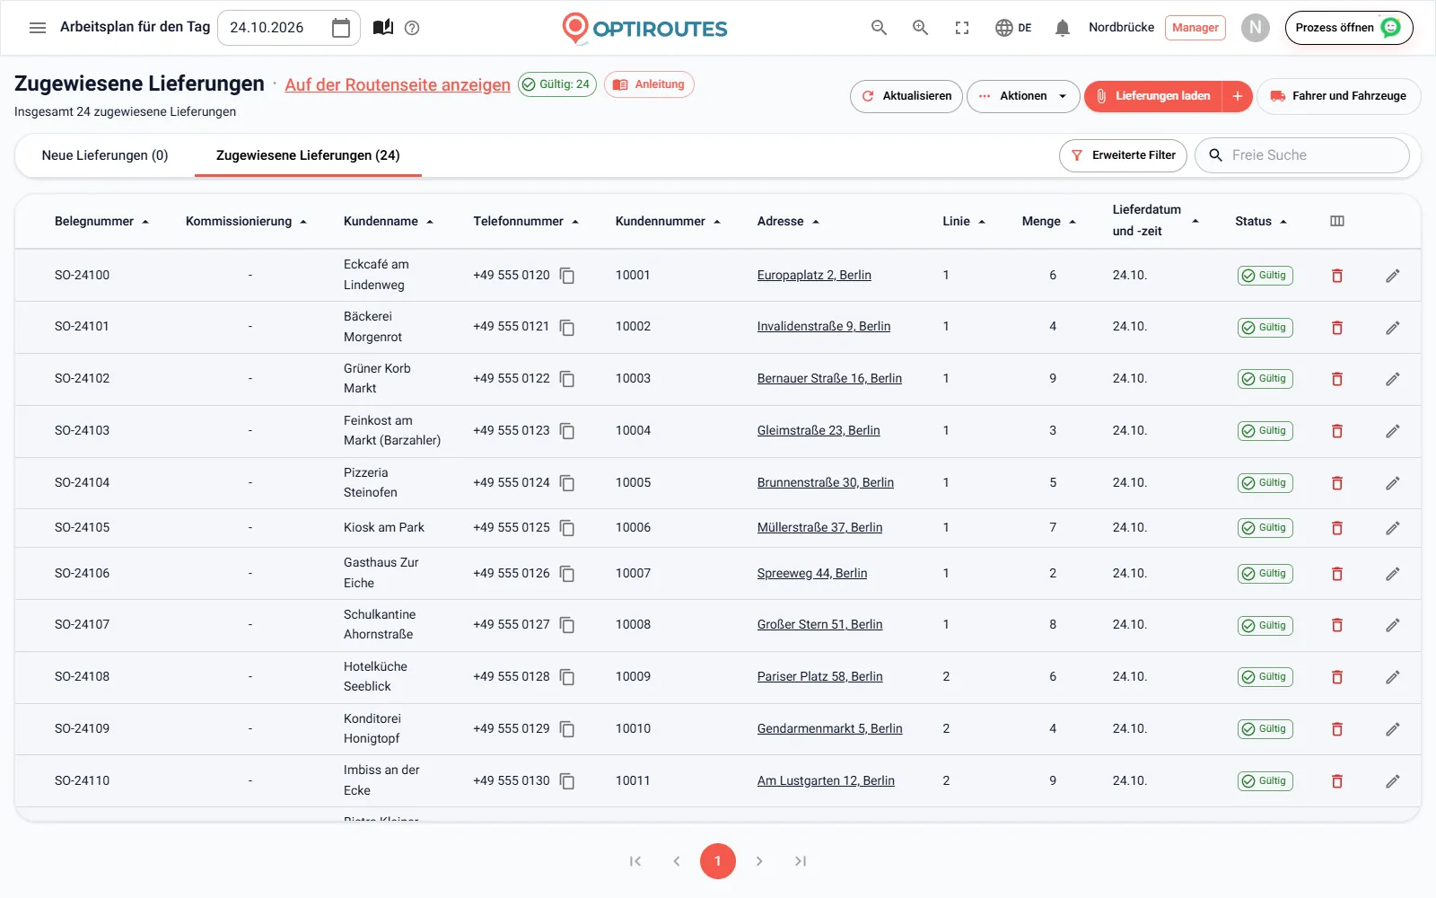Go to the previous page

point(677,861)
